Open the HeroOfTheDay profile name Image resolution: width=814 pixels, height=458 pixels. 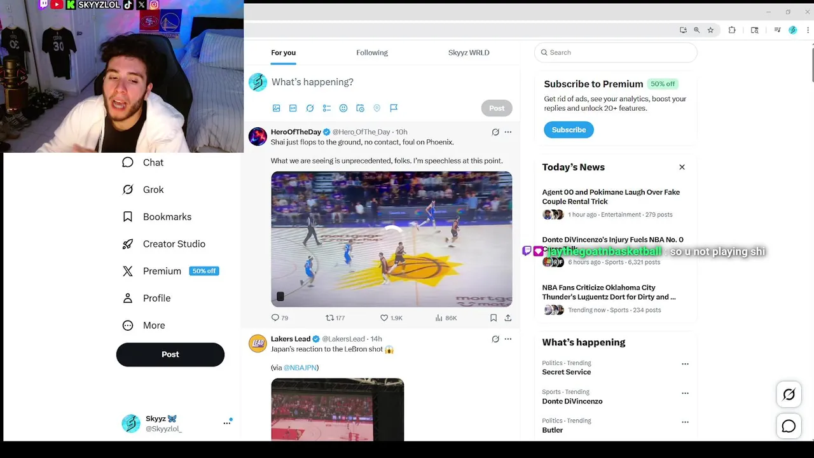tap(296, 132)
